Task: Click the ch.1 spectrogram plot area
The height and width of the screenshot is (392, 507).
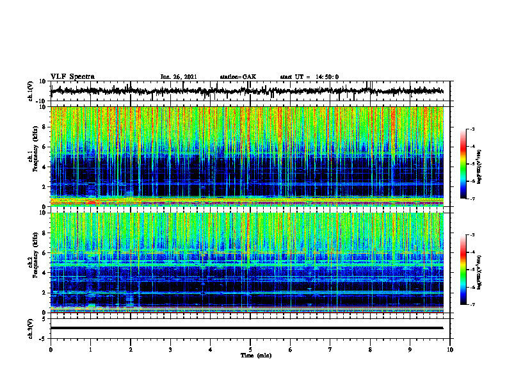Action: 247,156
